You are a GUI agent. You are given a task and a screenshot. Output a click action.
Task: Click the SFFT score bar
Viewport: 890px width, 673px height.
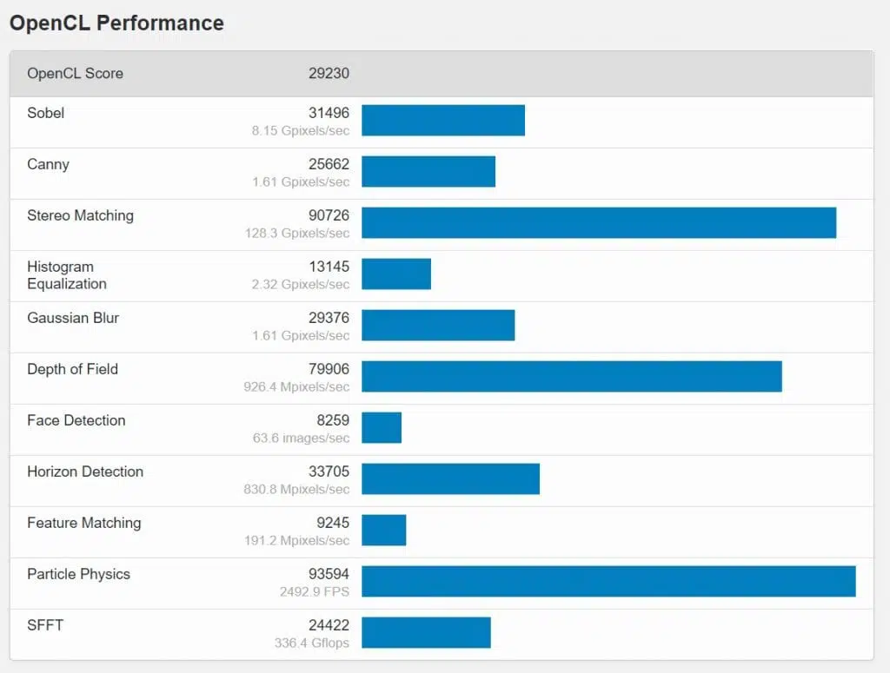[x=426, y=633]
